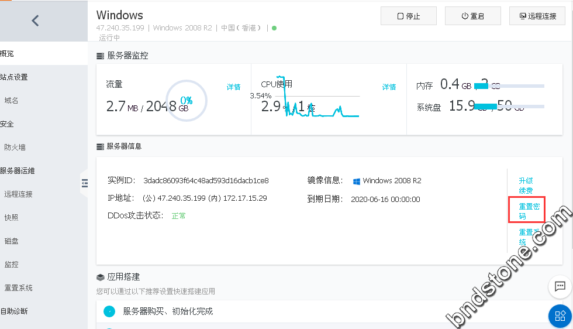The image size is (573, 329).
Task: Click the Windows logo next to image info
Action: tap(356, 181)
